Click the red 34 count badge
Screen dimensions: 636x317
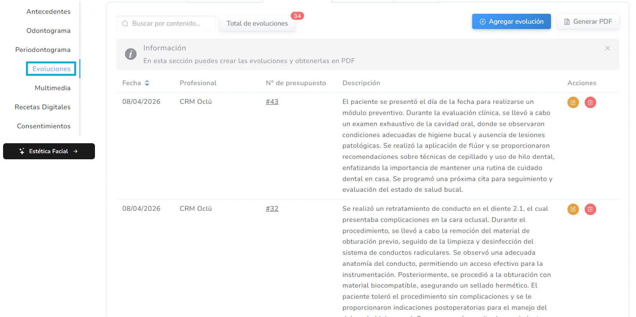coord(297,16)
